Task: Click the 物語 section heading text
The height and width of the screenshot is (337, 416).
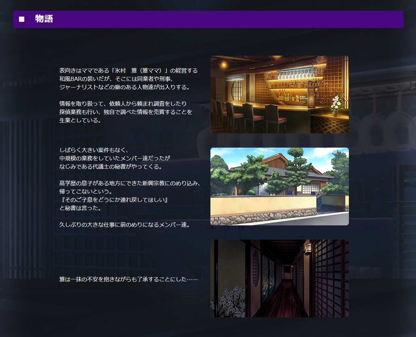Action: pos(44,19)
